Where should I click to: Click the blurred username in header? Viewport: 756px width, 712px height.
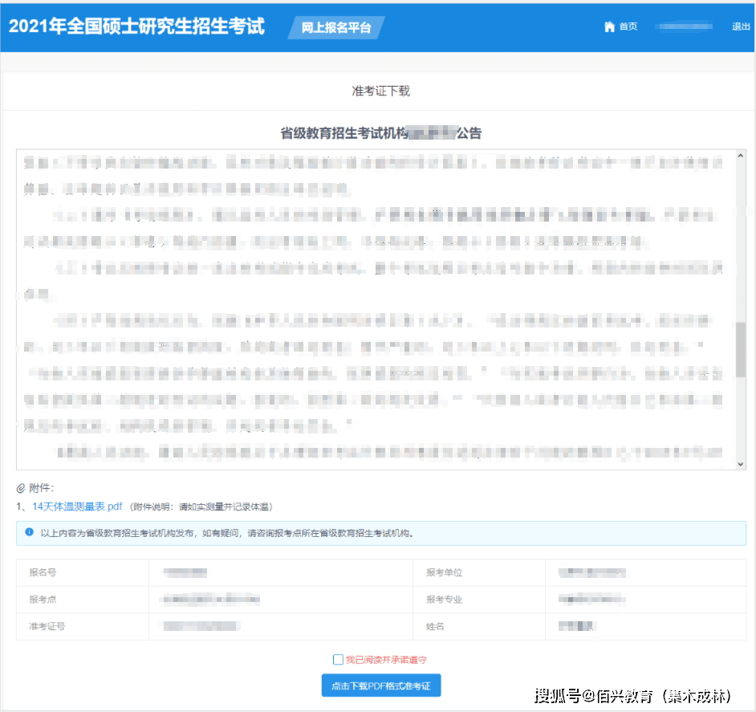[x=685, y=26]
